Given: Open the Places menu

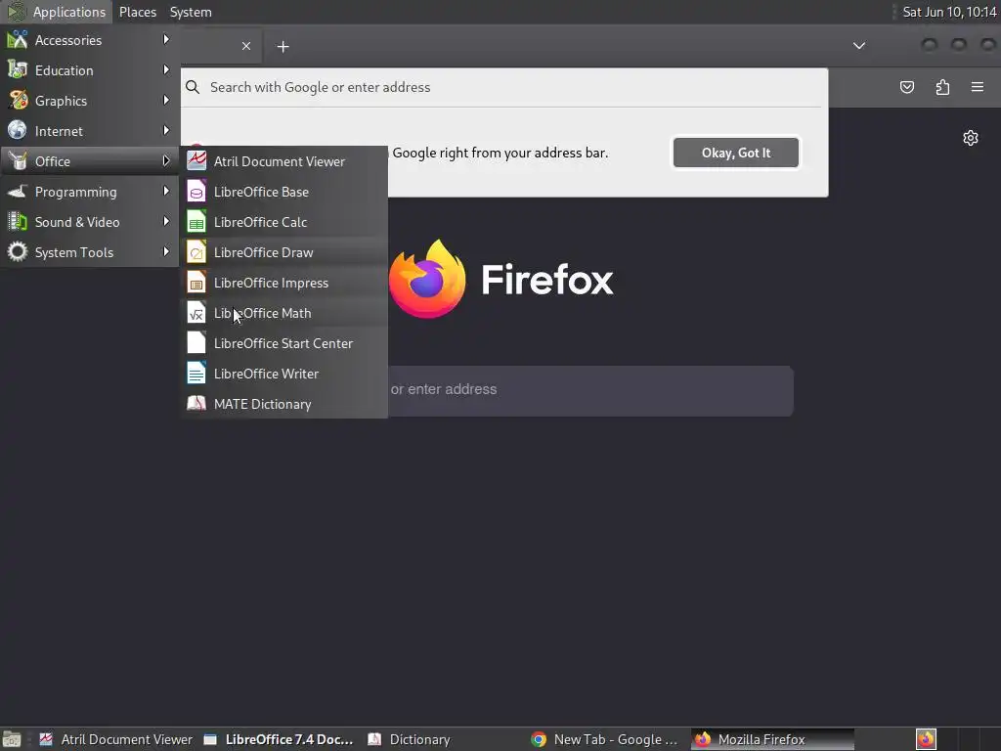Looking at the screenshot, I should (138, 12).
